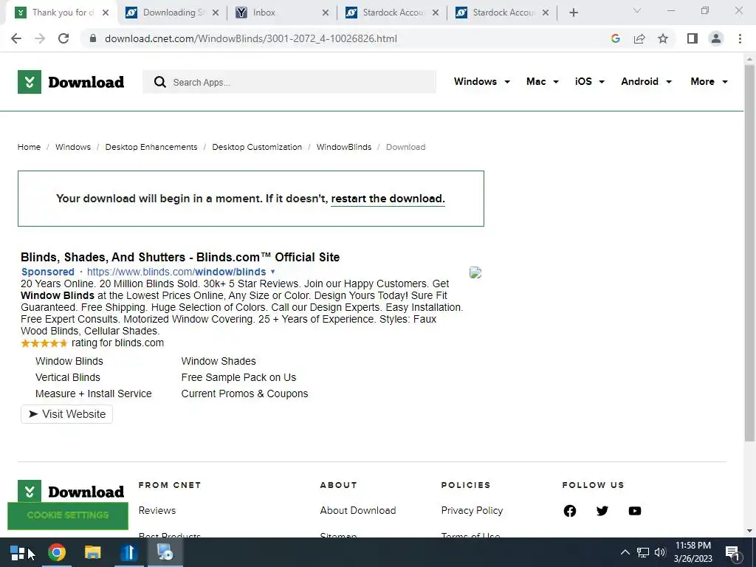Image resolution: width=756 pixels, height=567 pixels.
Task: Open the ad options triangle by blinds.com URL
Action: point(273,272)
